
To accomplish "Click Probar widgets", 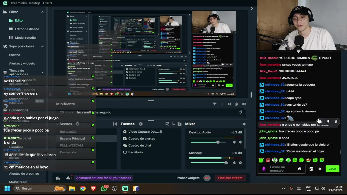I will click(188, 178).
